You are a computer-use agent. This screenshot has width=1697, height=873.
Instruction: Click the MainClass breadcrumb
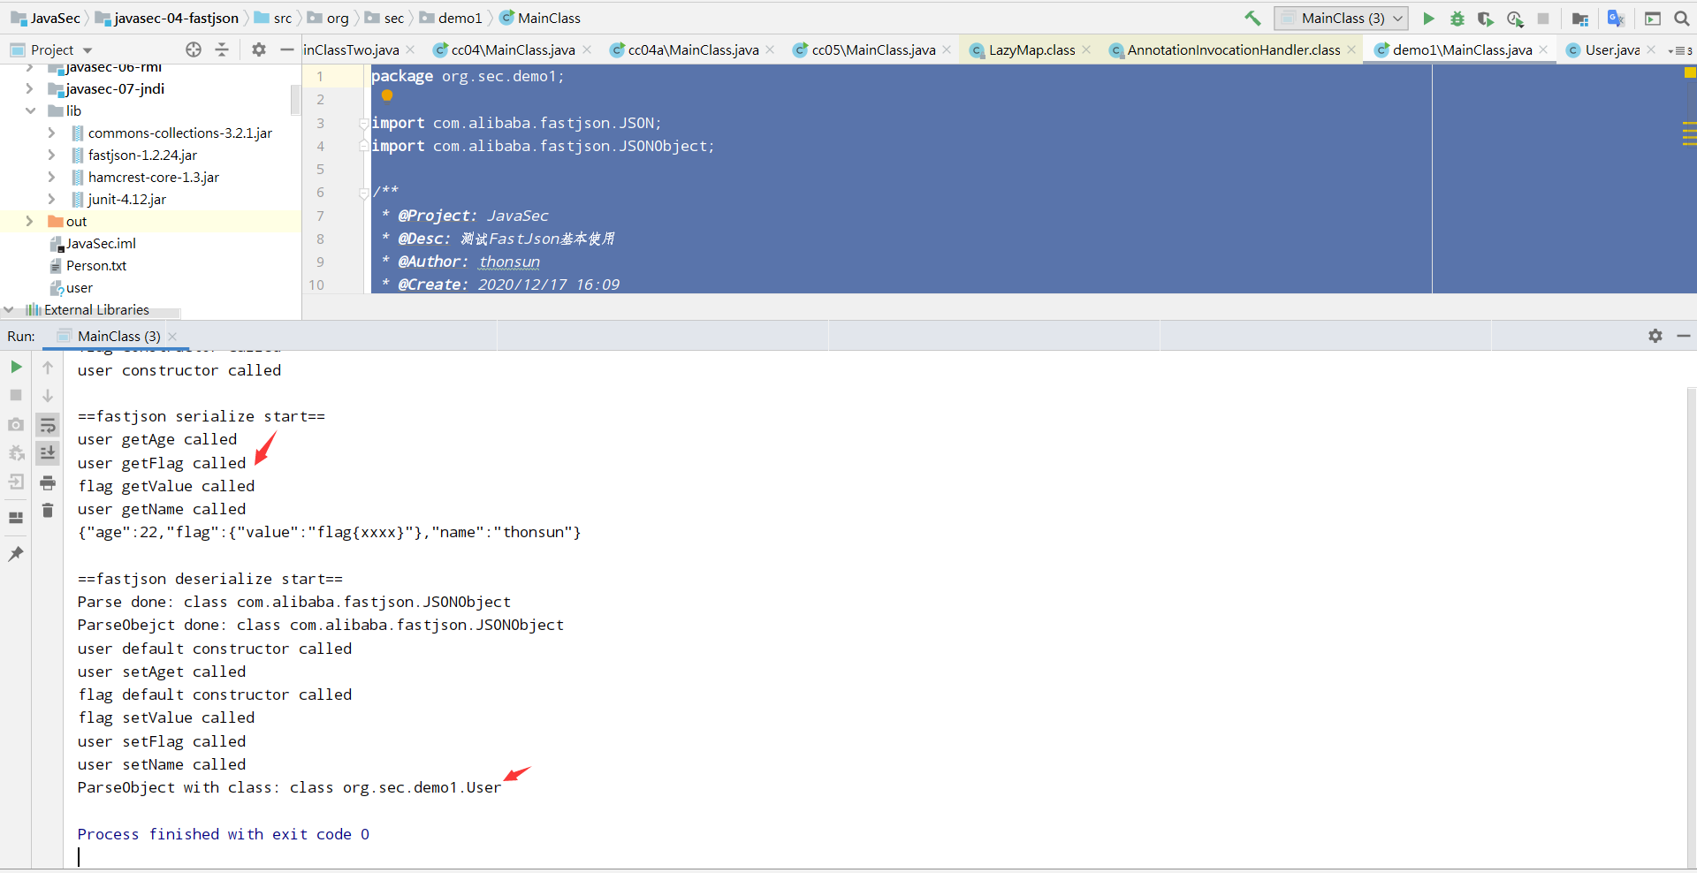540,18
